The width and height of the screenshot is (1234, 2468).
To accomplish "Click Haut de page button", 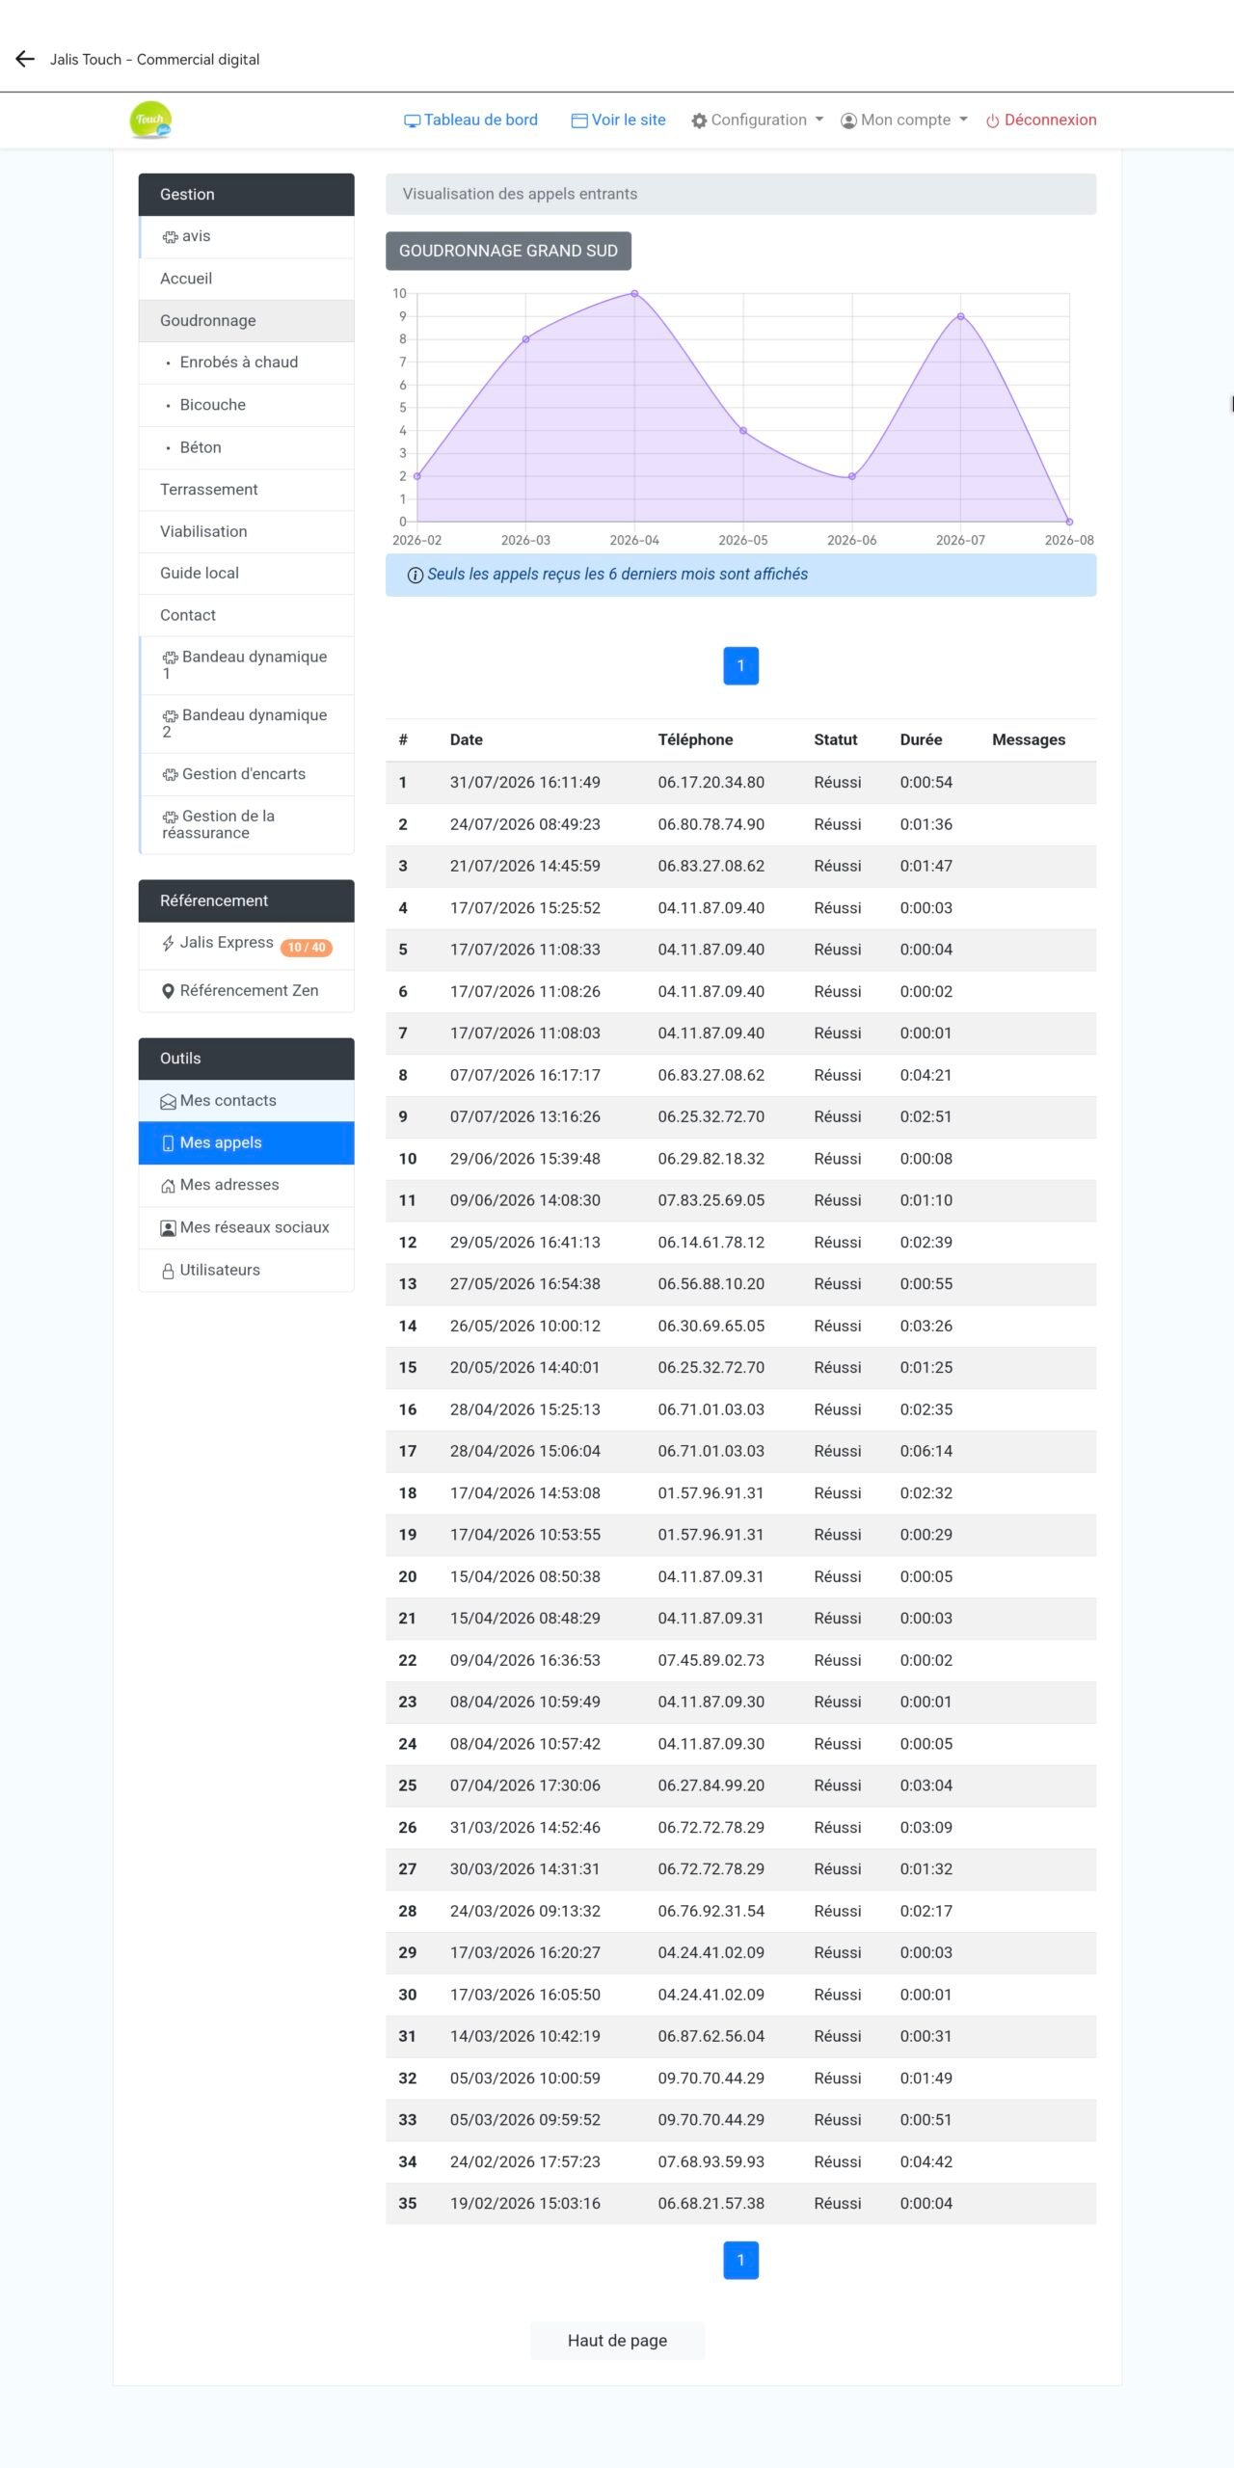I will [x=617, y=2340].
